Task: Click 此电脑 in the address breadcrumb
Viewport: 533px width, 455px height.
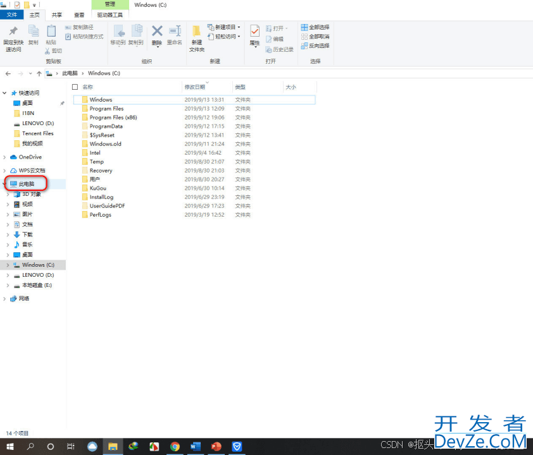Action: click(70, 73)
